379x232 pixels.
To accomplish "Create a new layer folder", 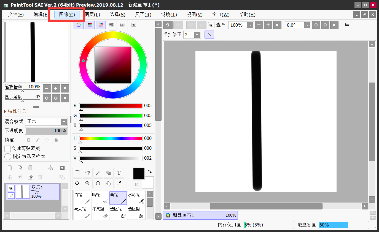I will [x=30, y=168].
